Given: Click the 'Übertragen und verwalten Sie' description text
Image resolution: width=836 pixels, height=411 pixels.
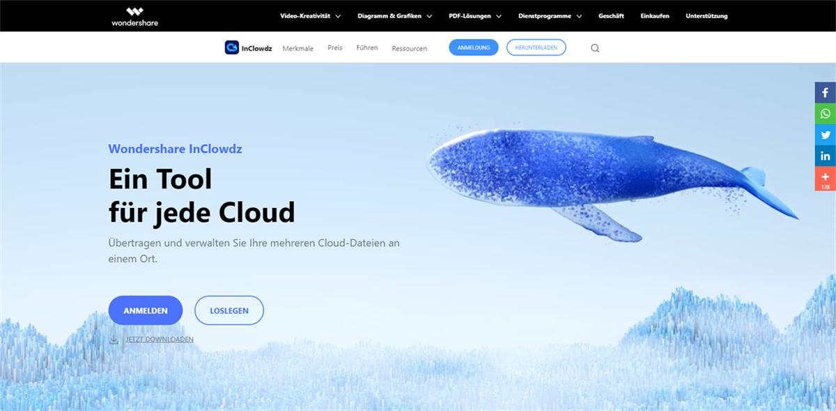Looking at the screenshot, I should [x=254, y=251].
